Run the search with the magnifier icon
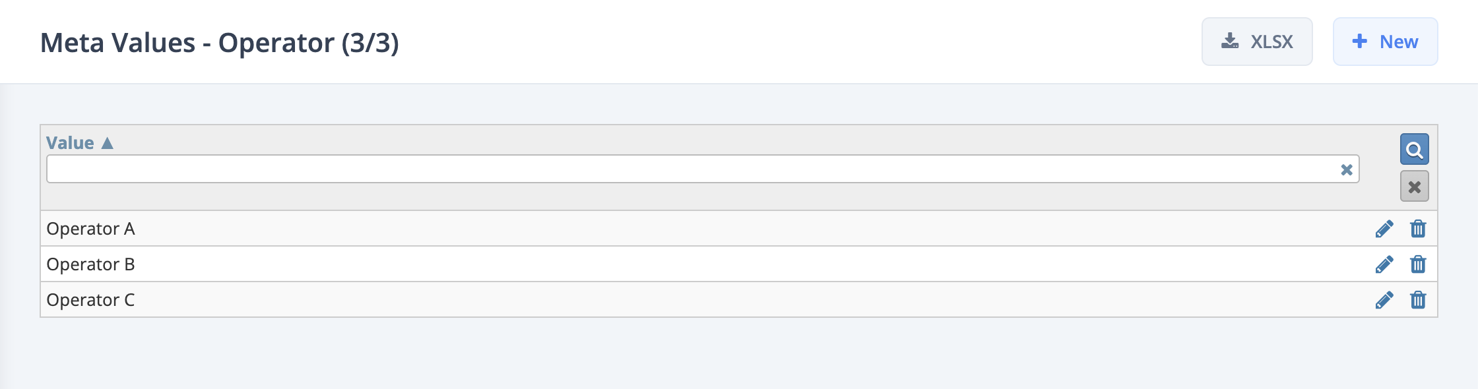This screenshot has height=389, width=1478. (1413, 149)
